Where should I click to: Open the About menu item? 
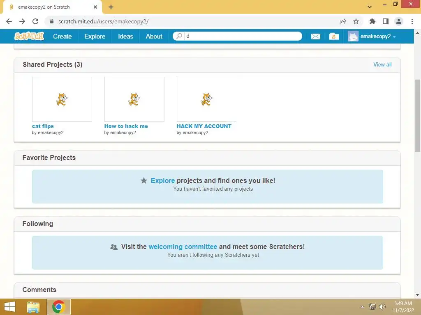coord(154,37)
